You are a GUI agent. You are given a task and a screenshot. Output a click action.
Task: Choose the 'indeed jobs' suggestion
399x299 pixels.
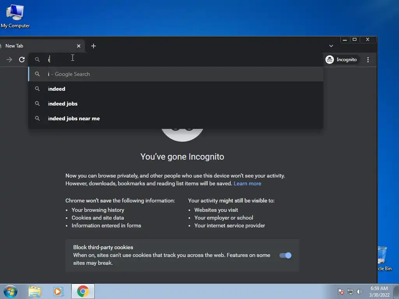pyautogui.click(x=176, y=104)
